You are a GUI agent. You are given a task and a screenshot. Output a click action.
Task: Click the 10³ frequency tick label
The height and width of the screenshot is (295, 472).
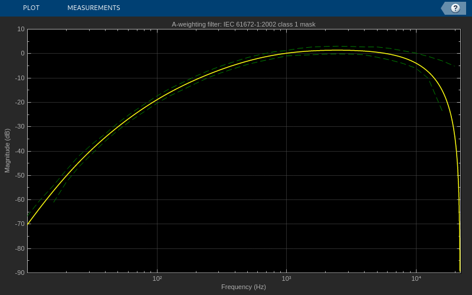click(286, 278)
